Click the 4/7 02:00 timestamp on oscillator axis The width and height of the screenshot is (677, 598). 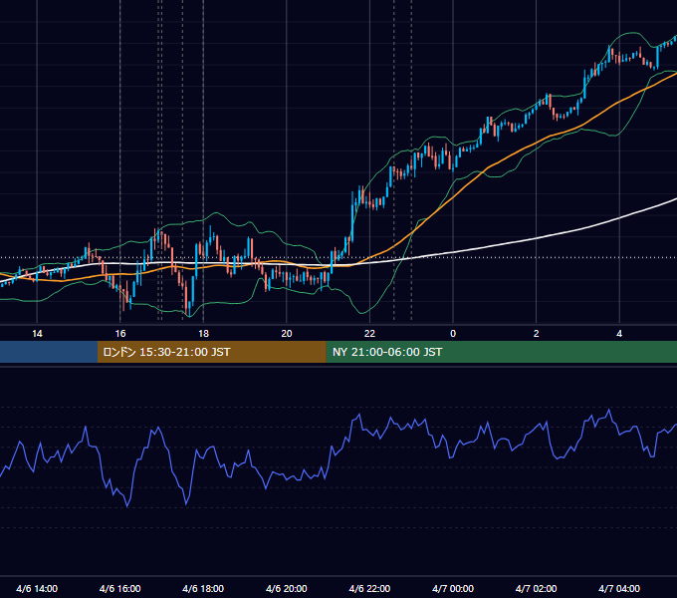[x=537, y=588]
